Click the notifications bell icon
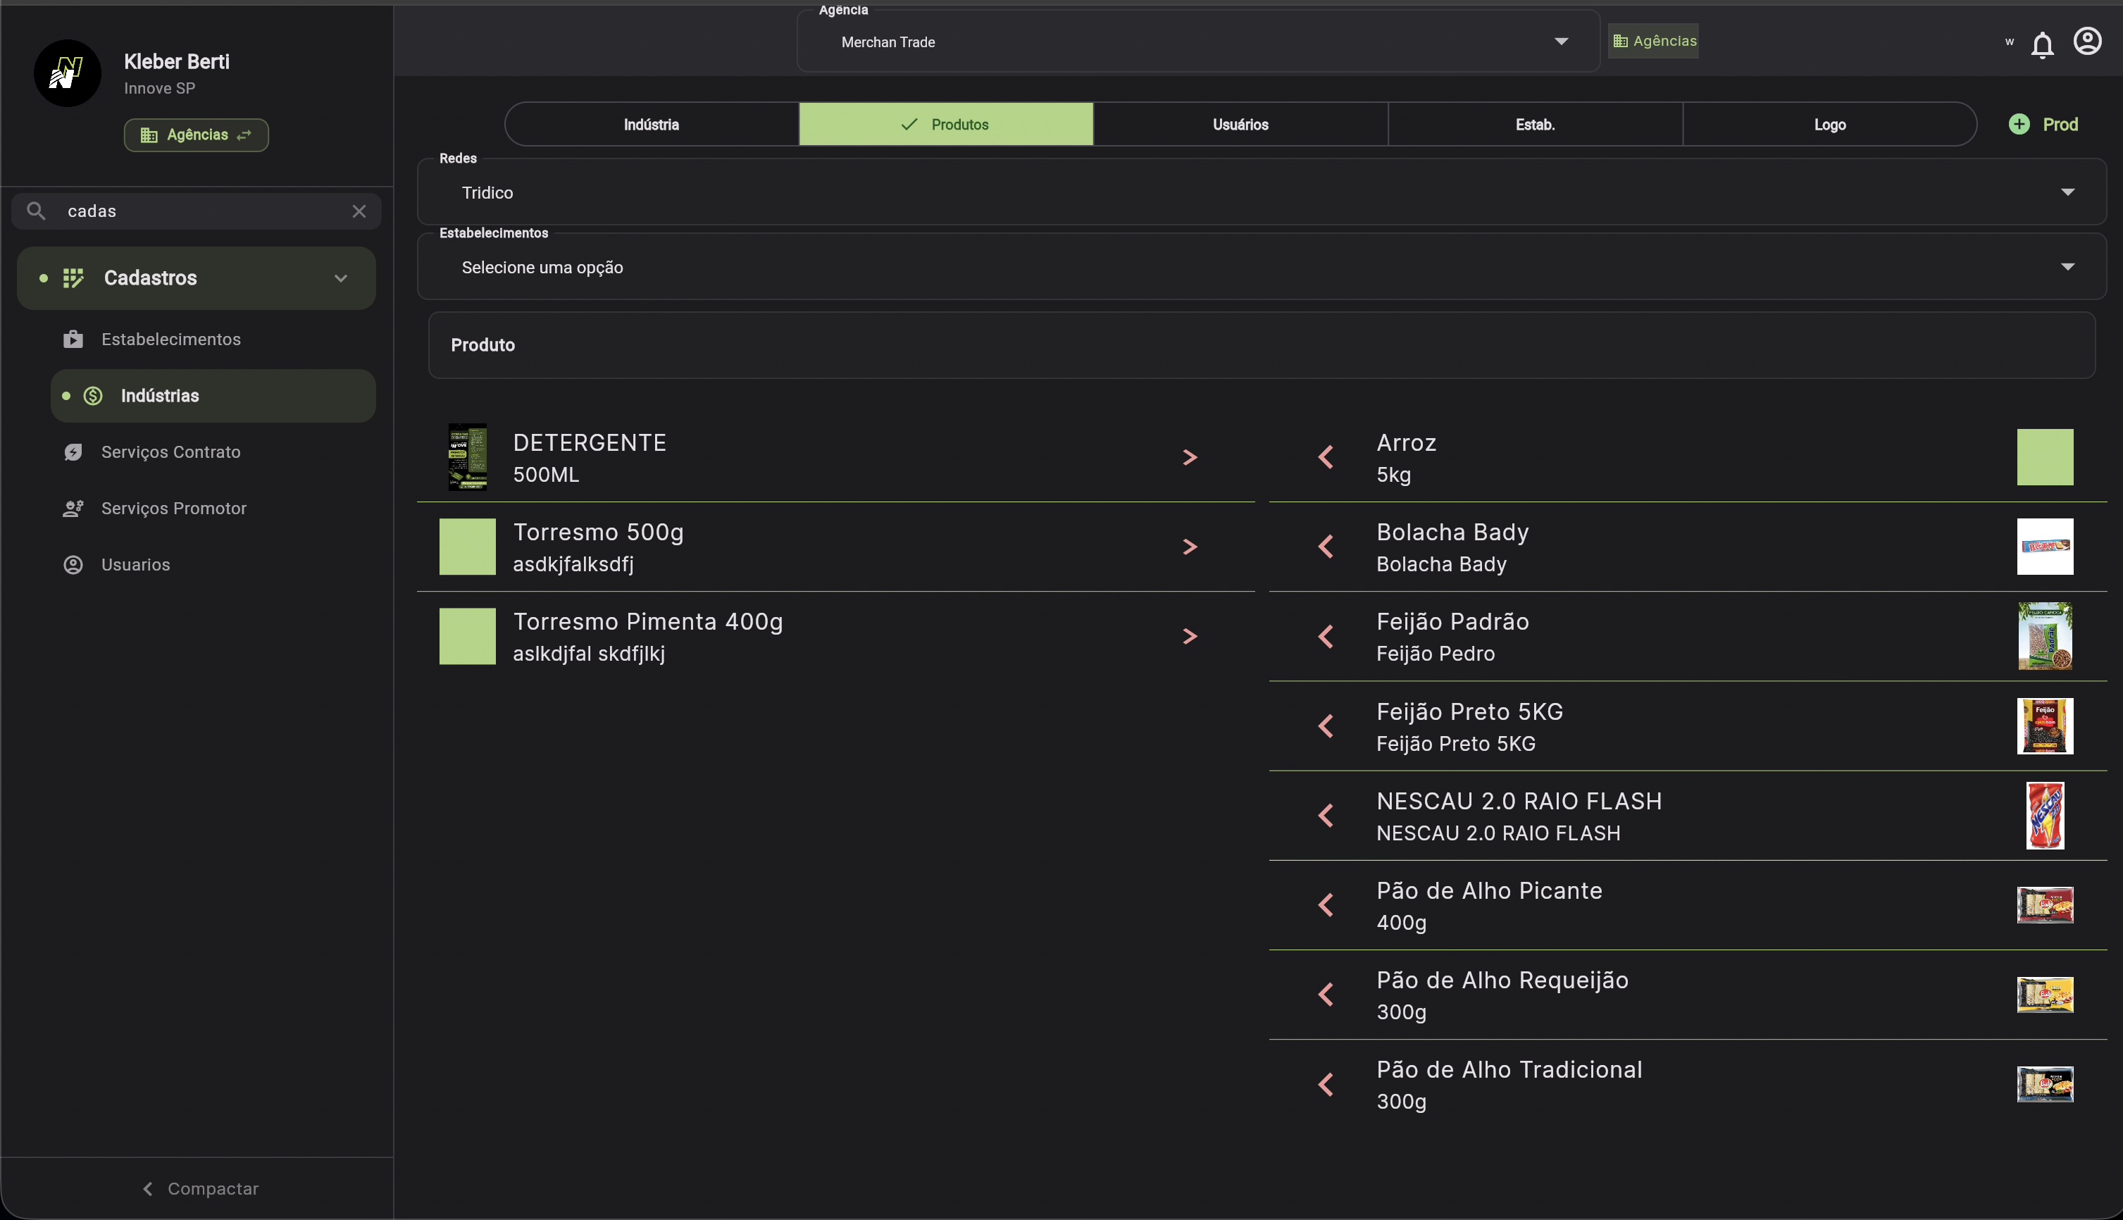2123x1220 pixels. [2042, 44]
